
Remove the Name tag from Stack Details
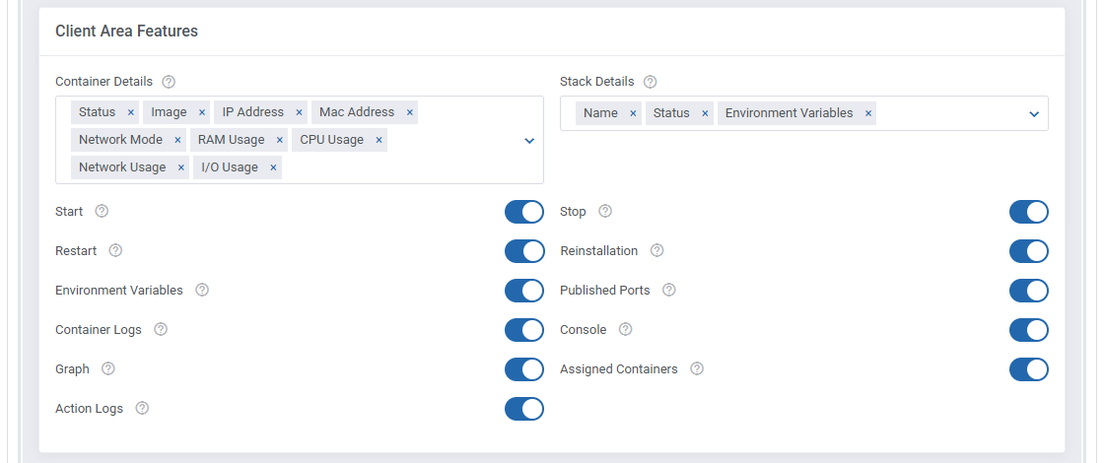pos(633,113)
